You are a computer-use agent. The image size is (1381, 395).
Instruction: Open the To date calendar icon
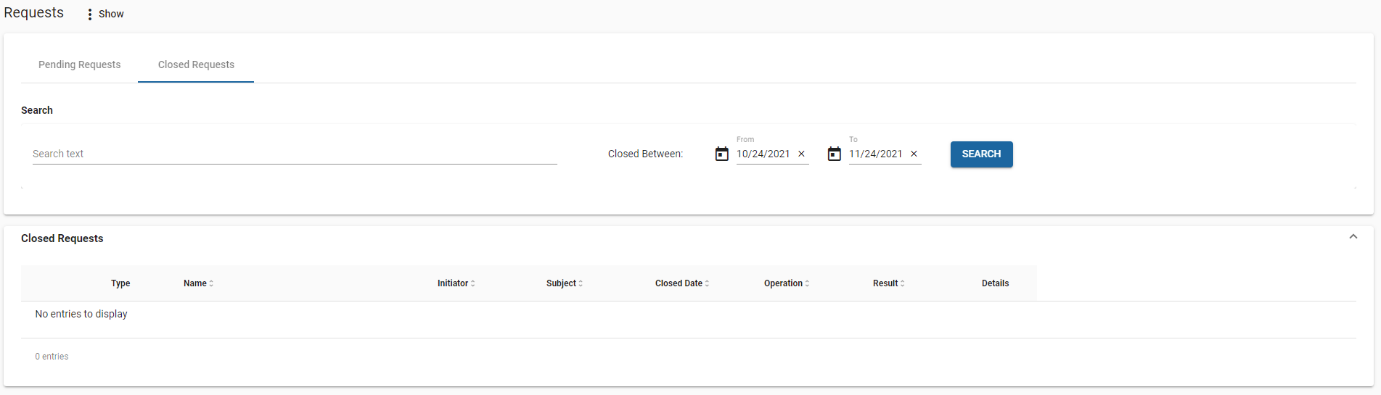(834, 154)
